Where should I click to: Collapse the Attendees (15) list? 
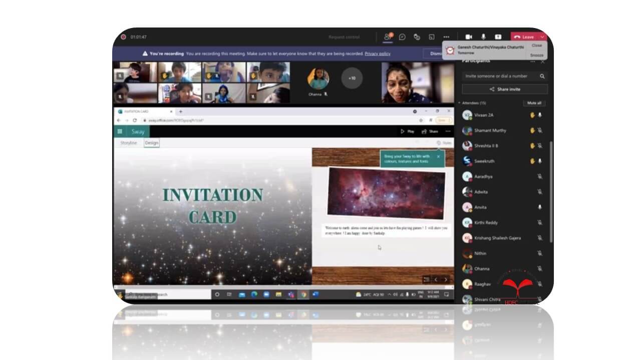pos(460,103)
